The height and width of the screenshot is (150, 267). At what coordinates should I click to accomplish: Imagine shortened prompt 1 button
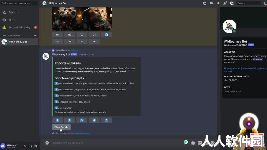tap(57, 120)
